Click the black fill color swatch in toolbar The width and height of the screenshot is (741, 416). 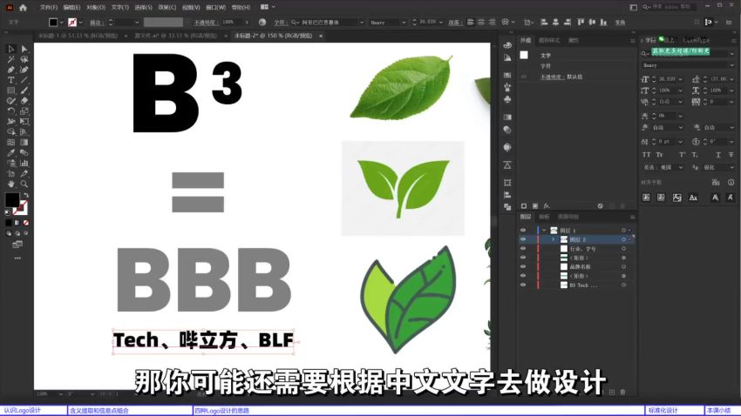[12, 200]
